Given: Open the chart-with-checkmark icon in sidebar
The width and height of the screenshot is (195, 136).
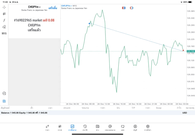Looking at the screenshot, I should tap(4, 94).
